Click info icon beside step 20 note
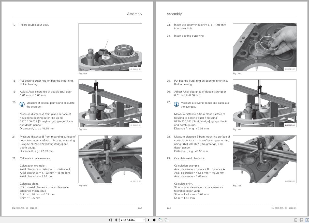The image size is (309, 223). (x=22, y=104)
